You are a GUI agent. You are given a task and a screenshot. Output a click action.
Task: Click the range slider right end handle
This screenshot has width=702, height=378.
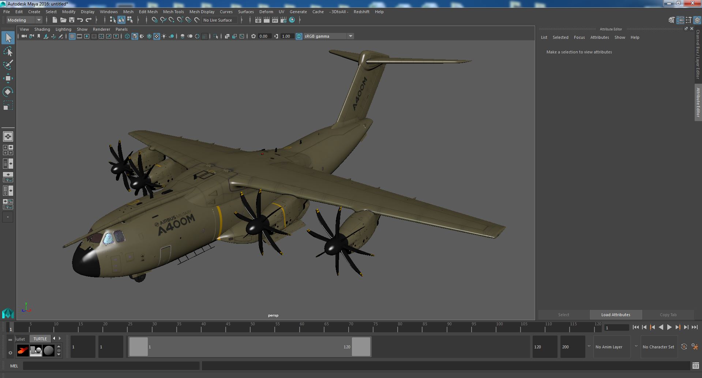(361, 347)
